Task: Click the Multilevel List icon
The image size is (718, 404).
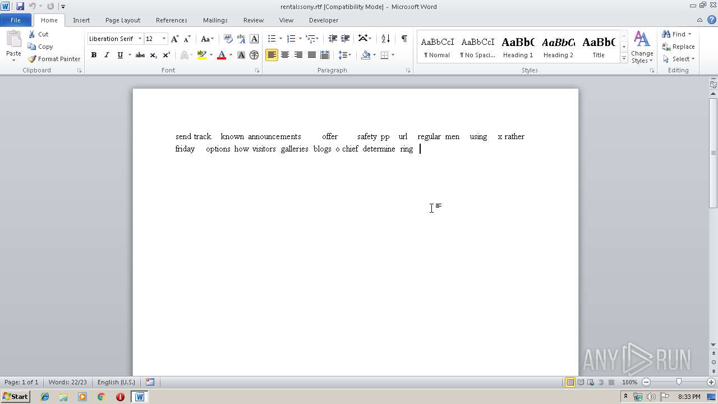Action: click(x=310, y=39)
